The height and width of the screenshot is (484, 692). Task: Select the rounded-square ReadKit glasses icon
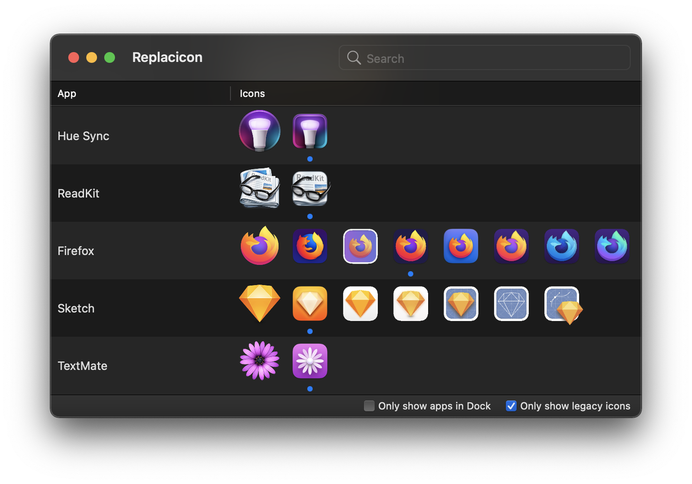click(x=310, y=188)
